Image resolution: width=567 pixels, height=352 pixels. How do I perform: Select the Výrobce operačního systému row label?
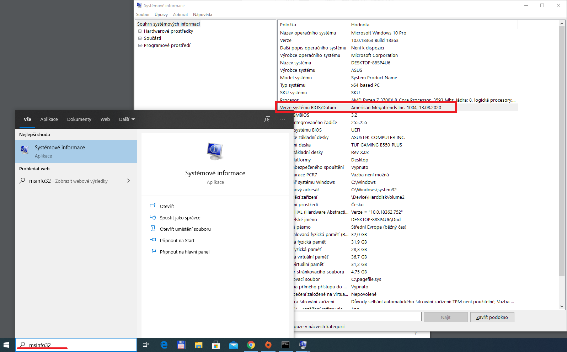[x=310, y=55]
